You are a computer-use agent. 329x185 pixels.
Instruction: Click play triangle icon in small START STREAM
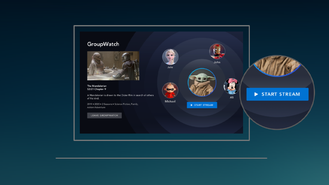[x=191, y=105]
